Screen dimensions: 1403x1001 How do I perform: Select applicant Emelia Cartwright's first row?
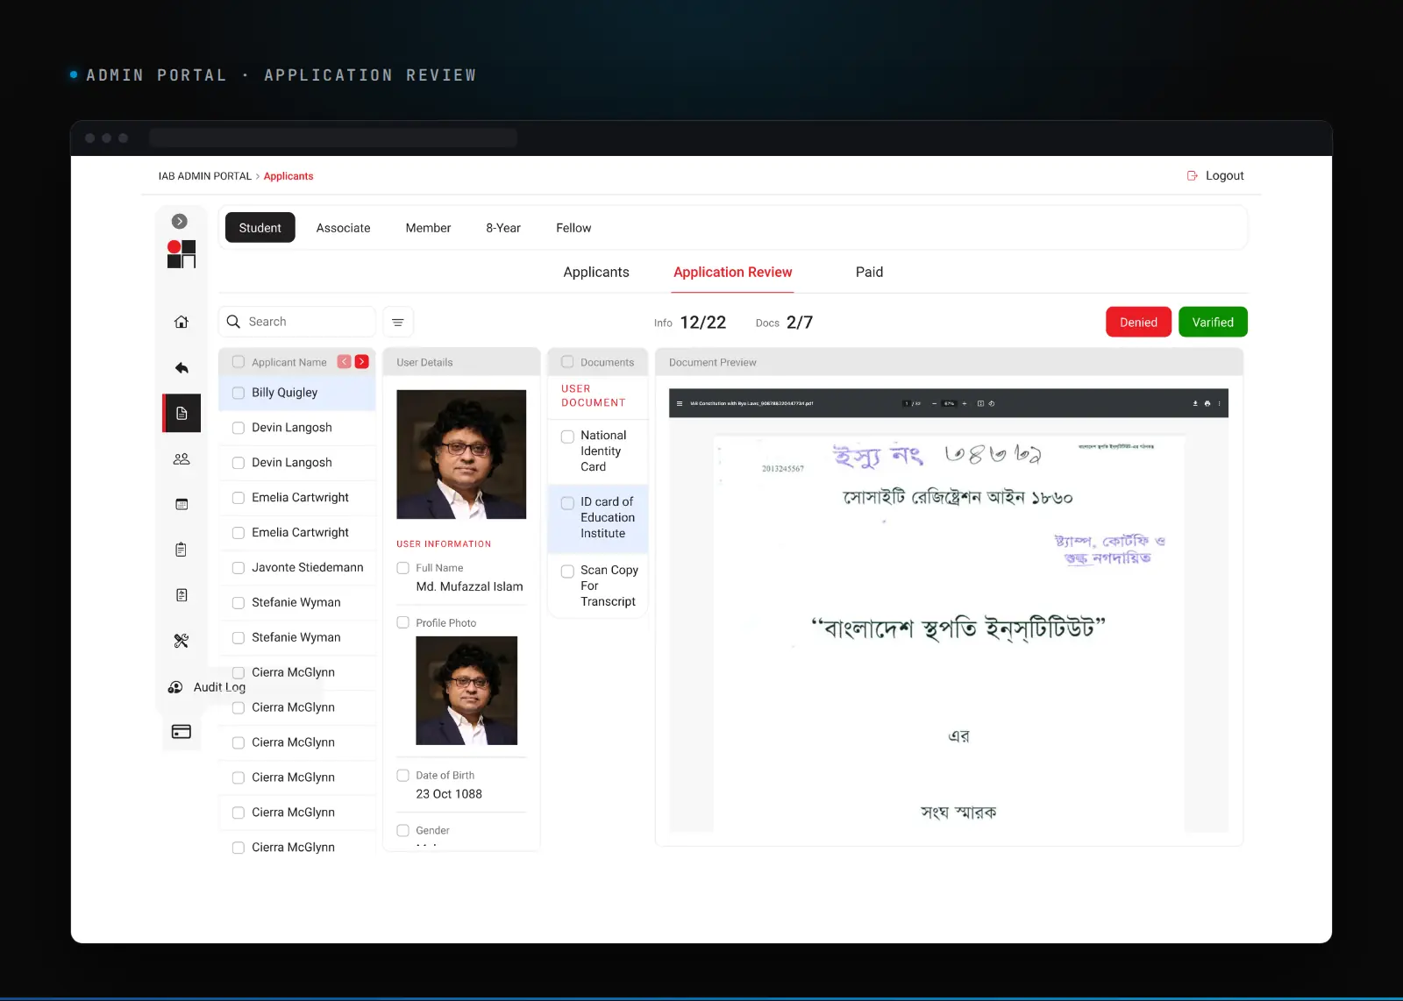click(x=297, y=498)
